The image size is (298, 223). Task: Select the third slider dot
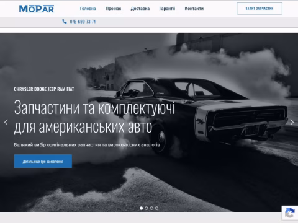tap(151, 208)
